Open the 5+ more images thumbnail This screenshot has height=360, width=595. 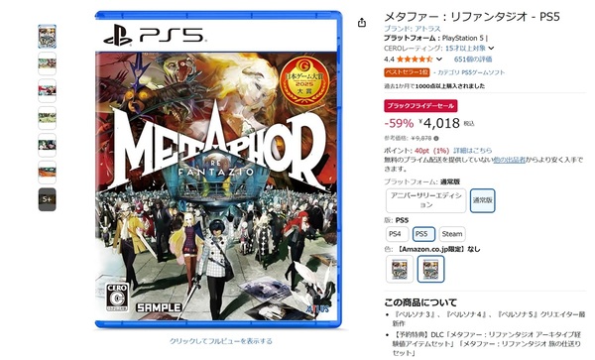pos(47,199)
